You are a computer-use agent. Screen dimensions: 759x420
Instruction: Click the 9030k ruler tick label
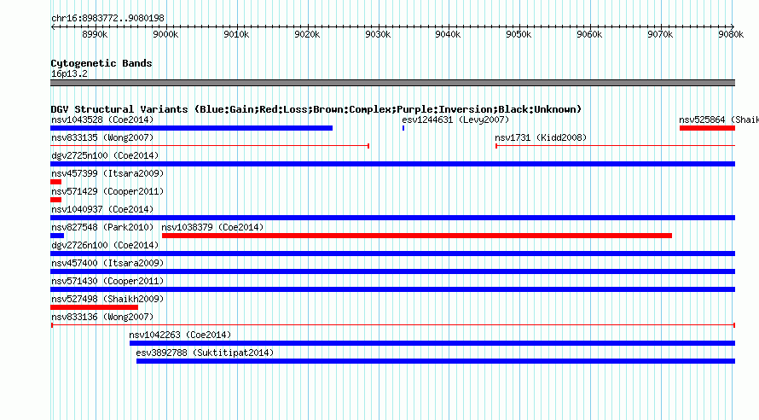pyautogui.click(x=378, y=34)
